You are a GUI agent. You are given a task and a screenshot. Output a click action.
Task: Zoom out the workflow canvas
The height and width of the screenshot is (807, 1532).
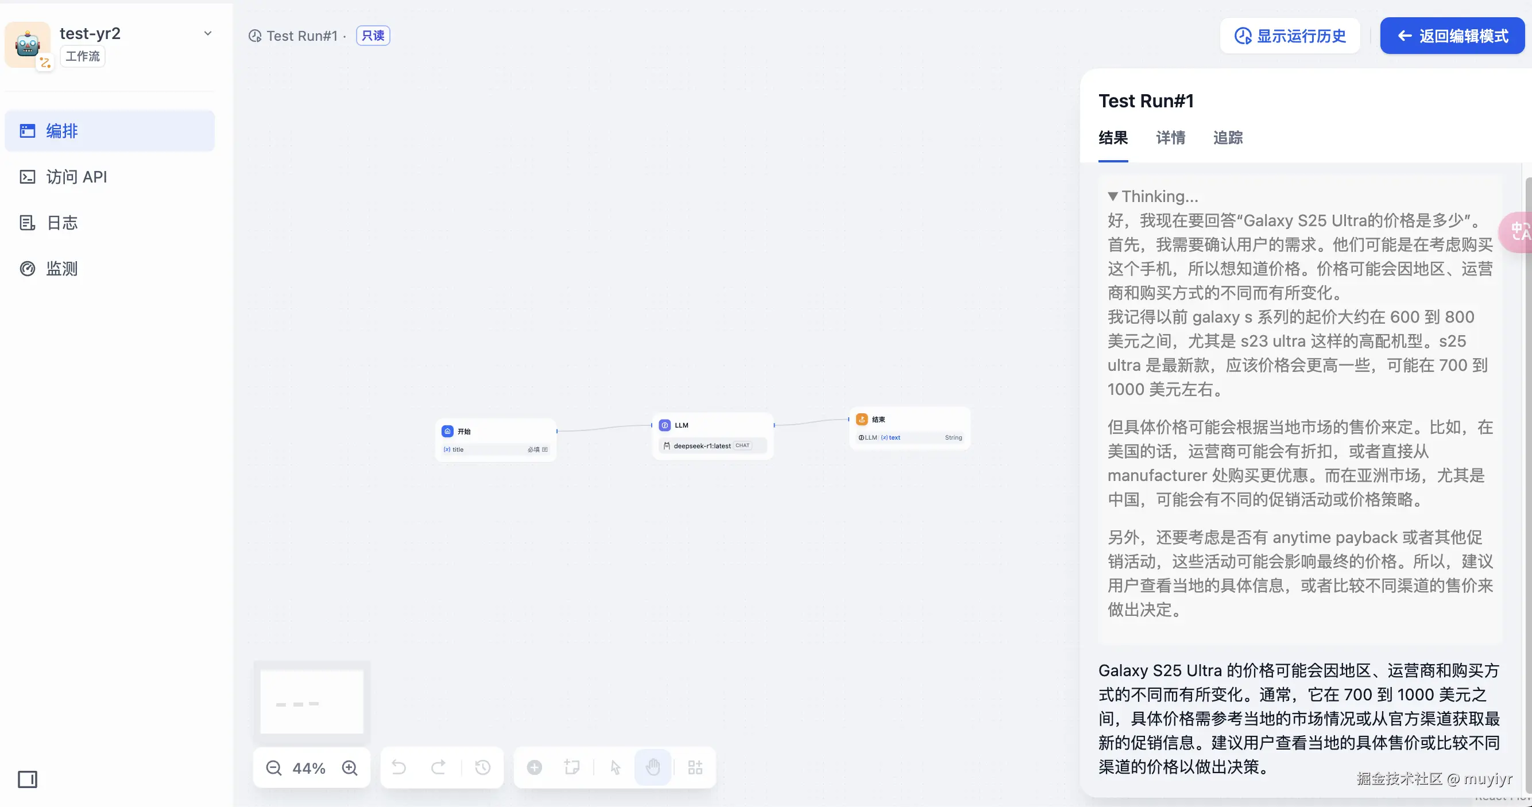(273, 768)
